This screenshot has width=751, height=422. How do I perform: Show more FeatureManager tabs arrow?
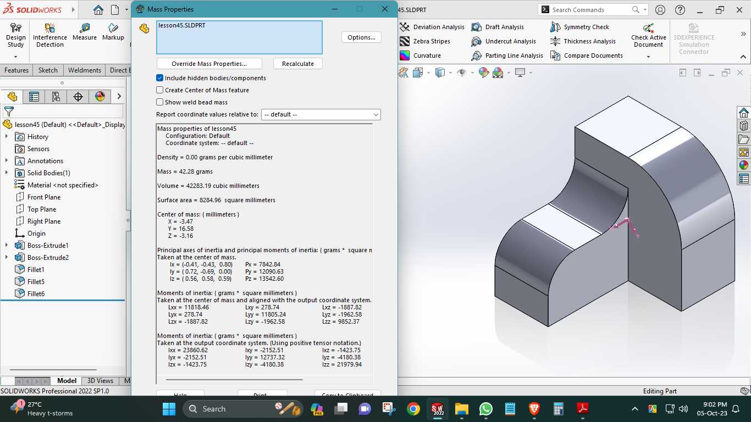[x=119, y=97]
